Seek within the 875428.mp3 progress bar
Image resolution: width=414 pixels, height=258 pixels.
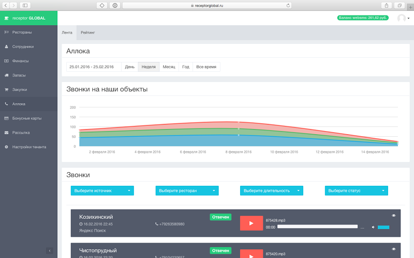point(317,227)
